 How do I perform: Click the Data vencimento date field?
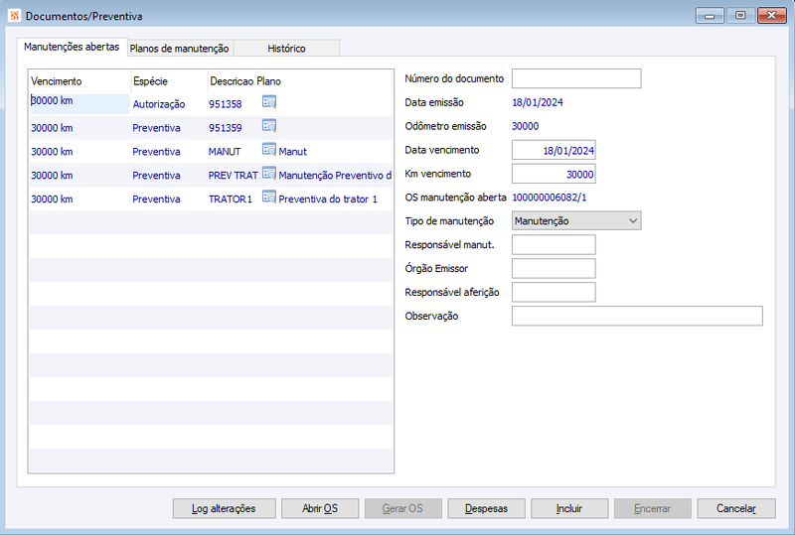point(554,150)
